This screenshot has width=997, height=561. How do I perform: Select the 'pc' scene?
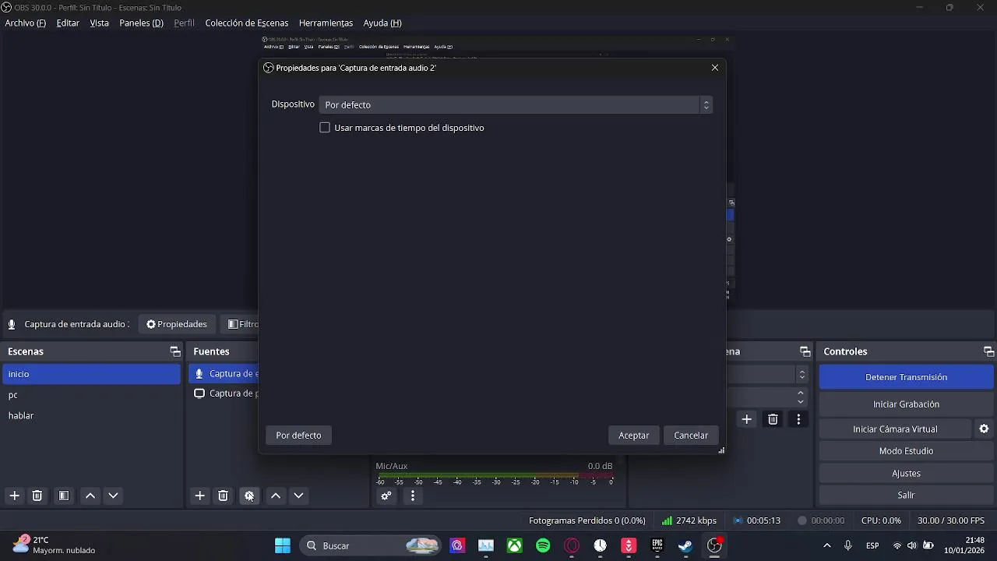(x=92, y=395)
